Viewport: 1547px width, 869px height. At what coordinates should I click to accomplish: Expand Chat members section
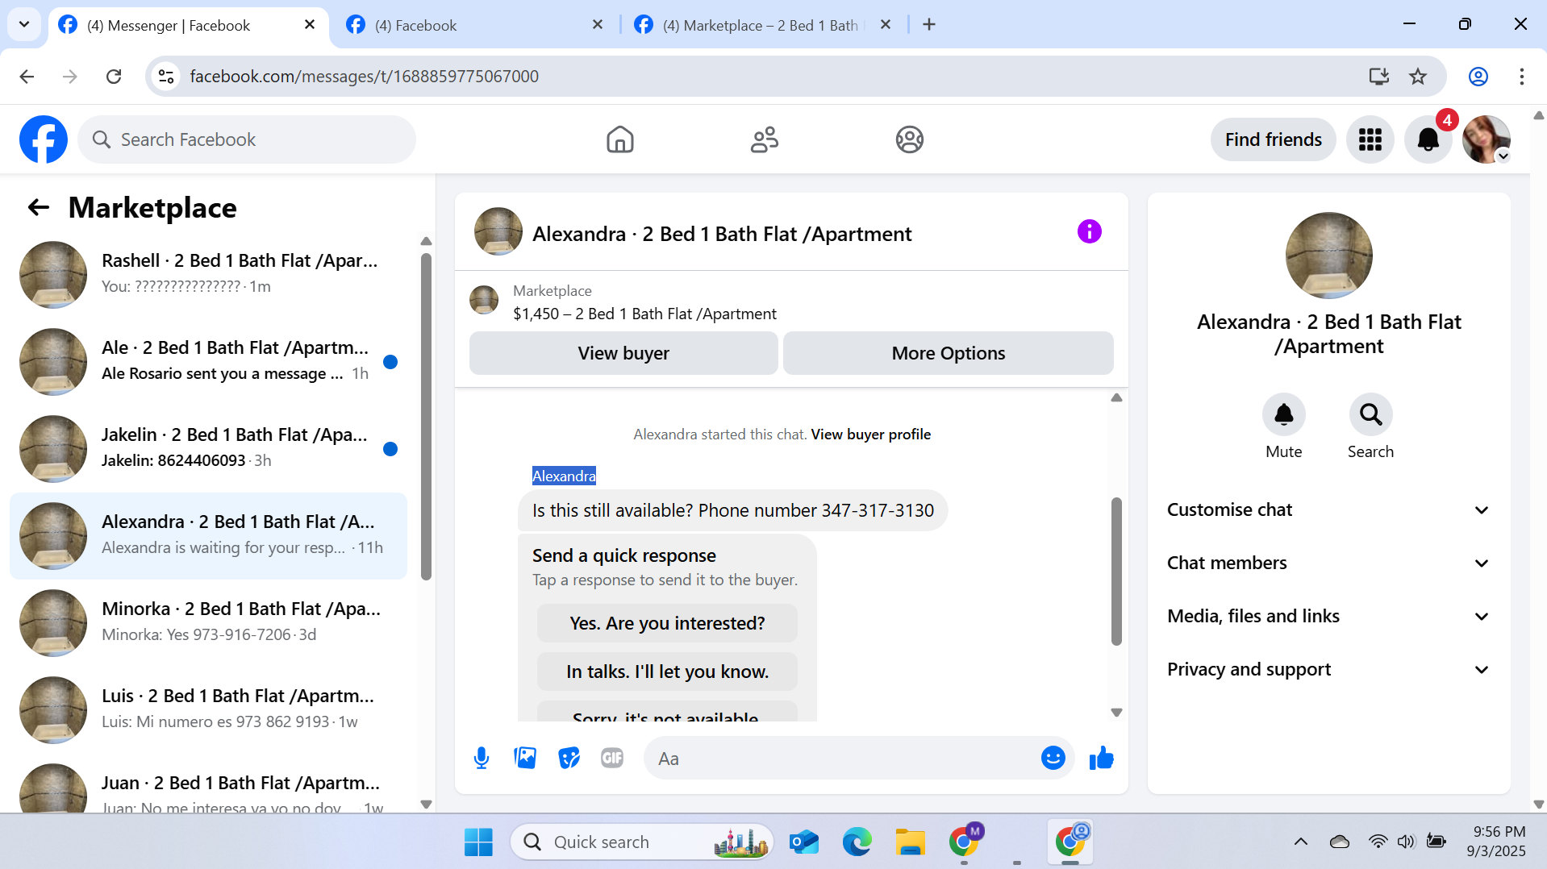1328,563
